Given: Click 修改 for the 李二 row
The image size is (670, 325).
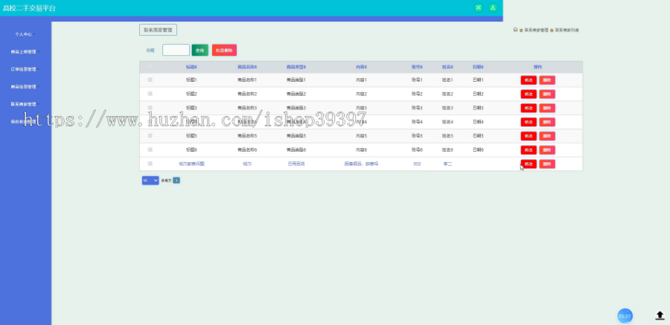Looking at the screenshot, I should 529,164.
